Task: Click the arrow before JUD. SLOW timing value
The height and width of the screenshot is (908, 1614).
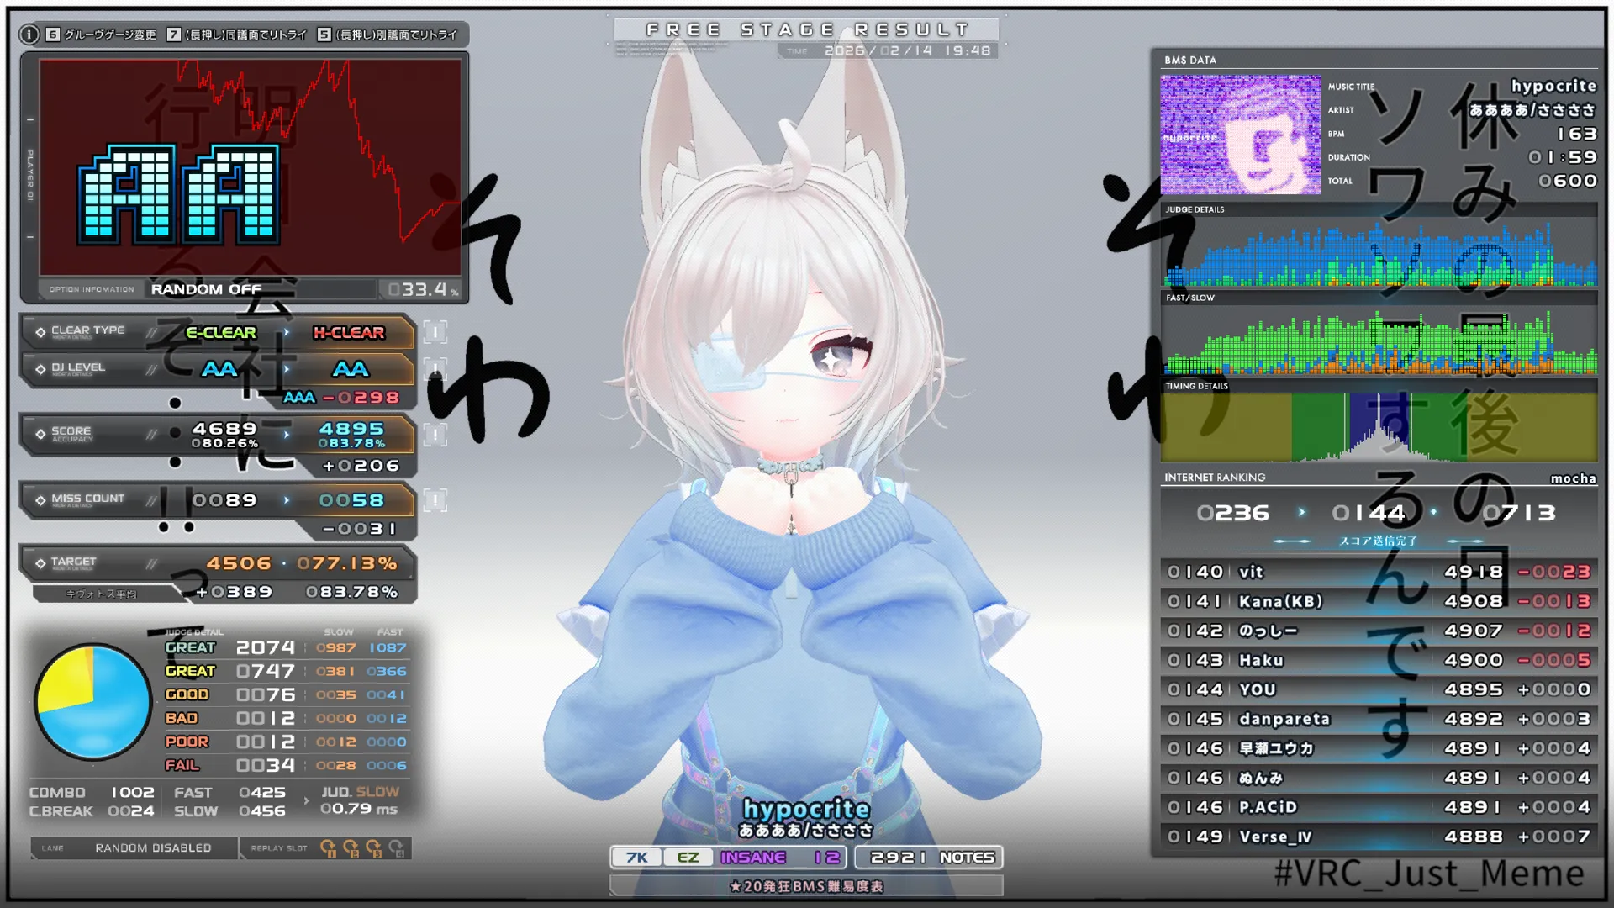Action: 306,801
